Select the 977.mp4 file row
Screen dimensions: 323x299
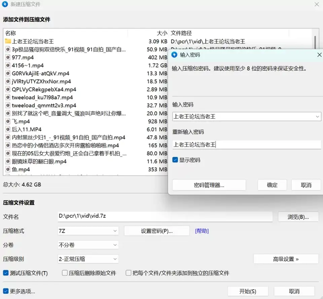coord(86,57)
